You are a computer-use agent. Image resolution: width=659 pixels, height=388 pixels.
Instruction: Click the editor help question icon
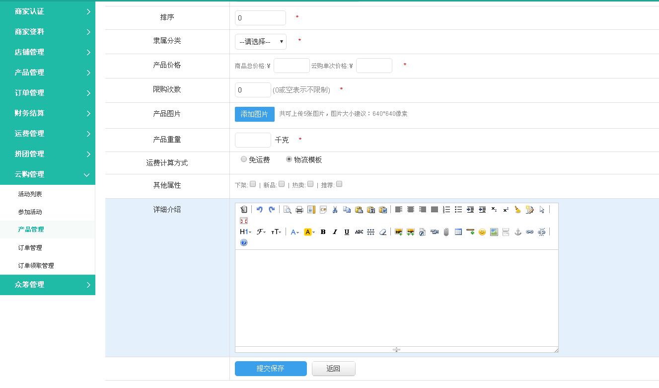pos(243,243)
